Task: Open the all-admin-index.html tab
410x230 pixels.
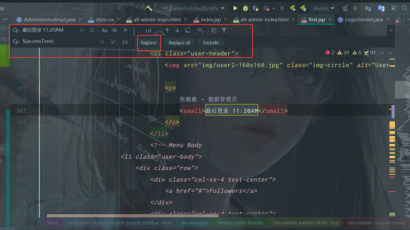Action: (264, 19)
